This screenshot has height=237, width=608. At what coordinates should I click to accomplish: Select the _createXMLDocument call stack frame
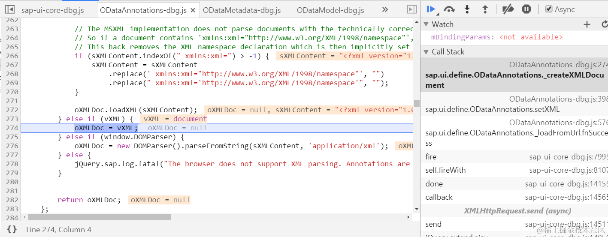pos(514,75)
